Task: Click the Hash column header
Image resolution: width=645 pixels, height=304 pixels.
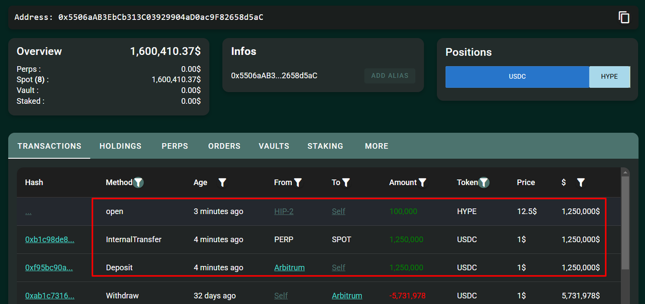Action: (x=34, y=182)
